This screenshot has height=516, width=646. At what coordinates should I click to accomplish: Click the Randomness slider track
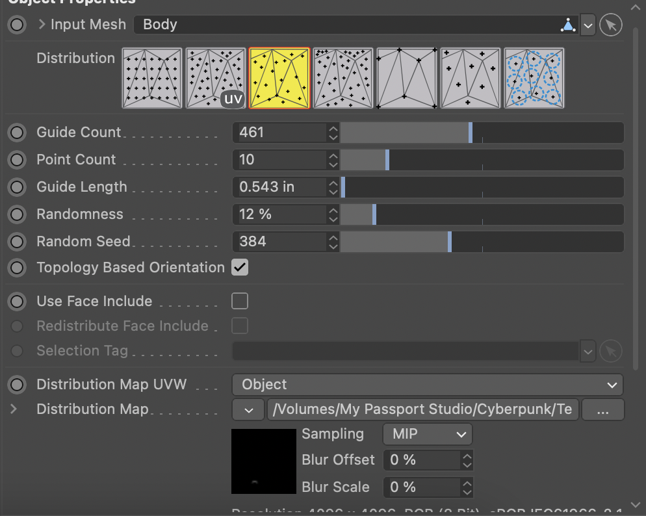point(481,214)
